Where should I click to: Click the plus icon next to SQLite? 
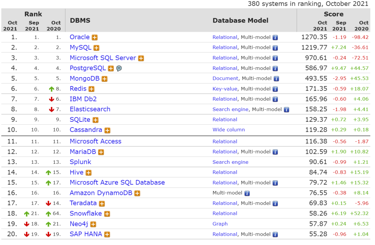click(96, 120)
